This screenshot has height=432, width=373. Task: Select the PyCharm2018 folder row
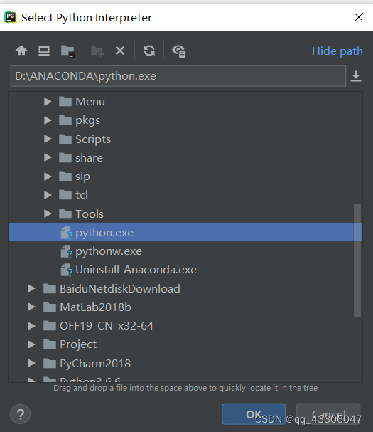(x=185, y=363)
